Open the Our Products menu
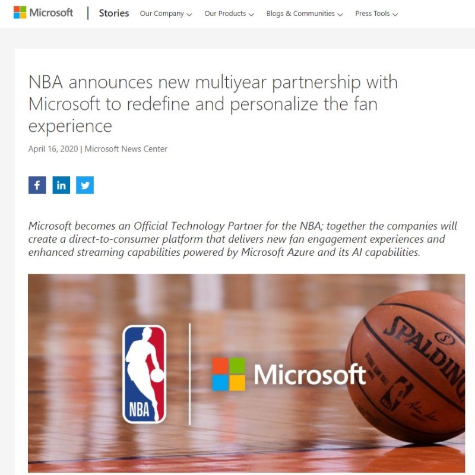 229,14
